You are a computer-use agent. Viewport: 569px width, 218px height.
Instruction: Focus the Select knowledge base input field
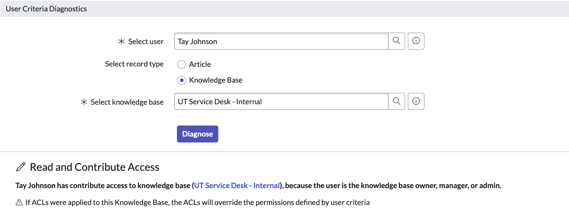[x=281, y=102]
